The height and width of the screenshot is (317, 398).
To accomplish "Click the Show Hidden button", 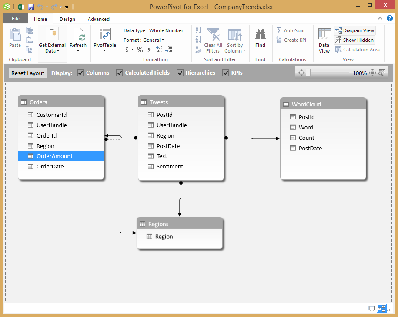I will pyautogui.click(x=355, y=40).
